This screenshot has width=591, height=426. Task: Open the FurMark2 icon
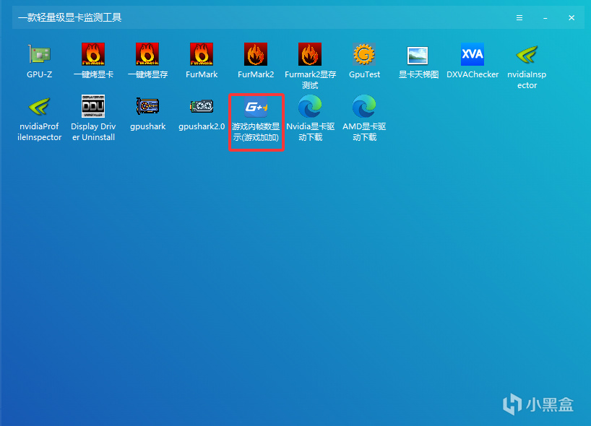(x=256, y=55)
